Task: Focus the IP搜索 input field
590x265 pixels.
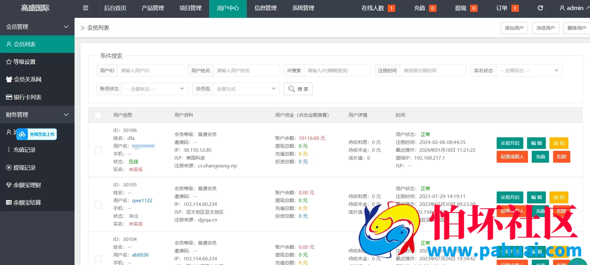Action: pyautogui.click(x=337, y=71)
